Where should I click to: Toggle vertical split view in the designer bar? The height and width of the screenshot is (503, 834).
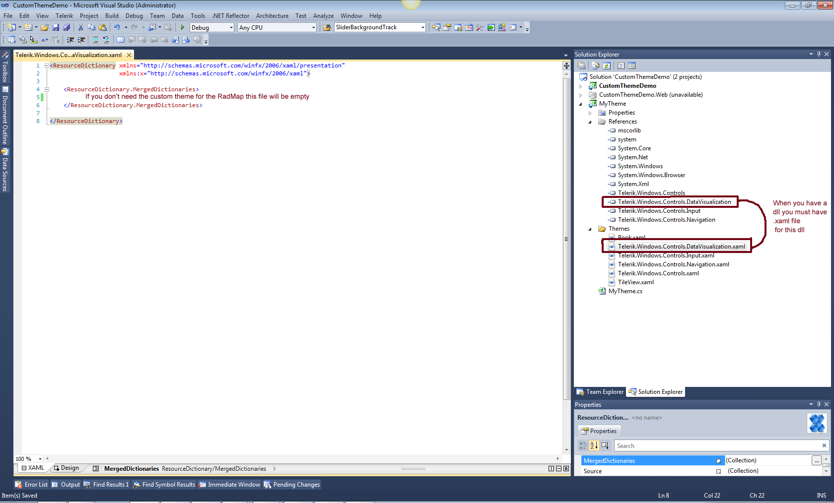(551, 469)
